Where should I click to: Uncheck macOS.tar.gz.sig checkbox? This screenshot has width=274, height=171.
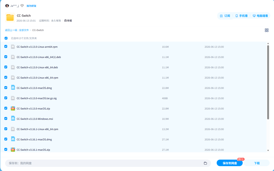(6, 98)
